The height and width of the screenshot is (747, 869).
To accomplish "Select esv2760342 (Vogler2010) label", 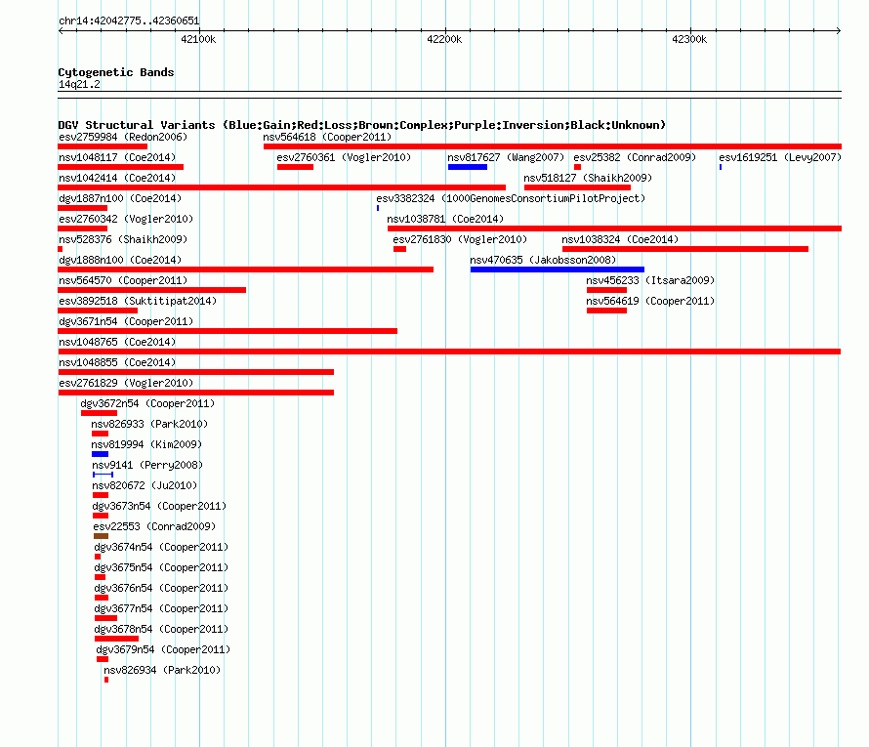I will 126,219.
